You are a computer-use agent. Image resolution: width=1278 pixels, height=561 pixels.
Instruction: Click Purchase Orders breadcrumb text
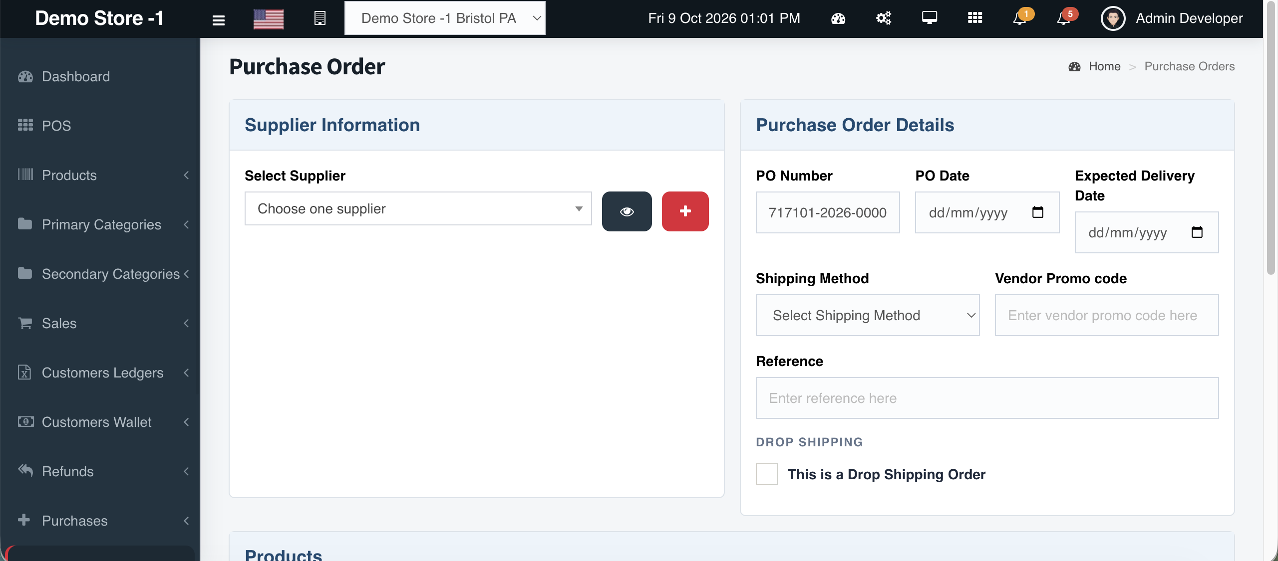pyautogui.click(x=1190, y=66)
